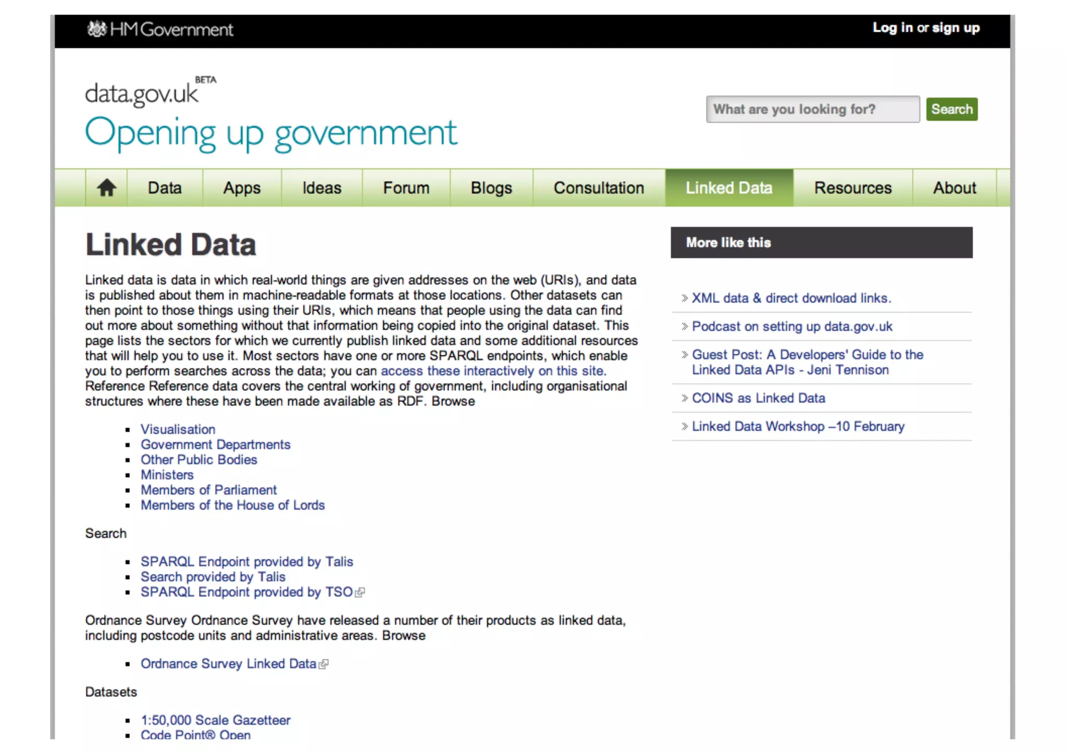Open the Consultation tab

(x=599, y=188)
